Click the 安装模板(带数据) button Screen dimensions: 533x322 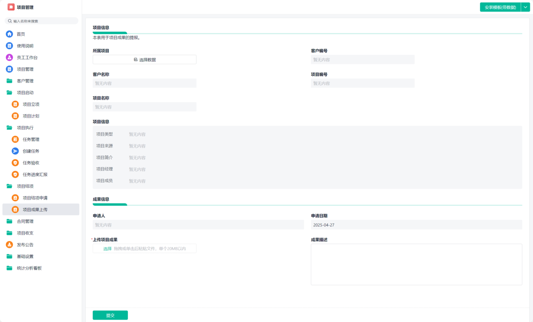point(500,7)
